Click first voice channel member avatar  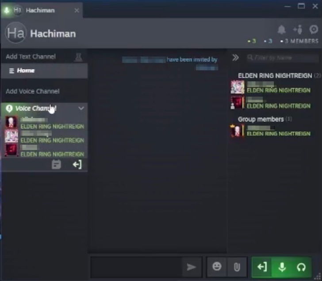coord(11,123)
